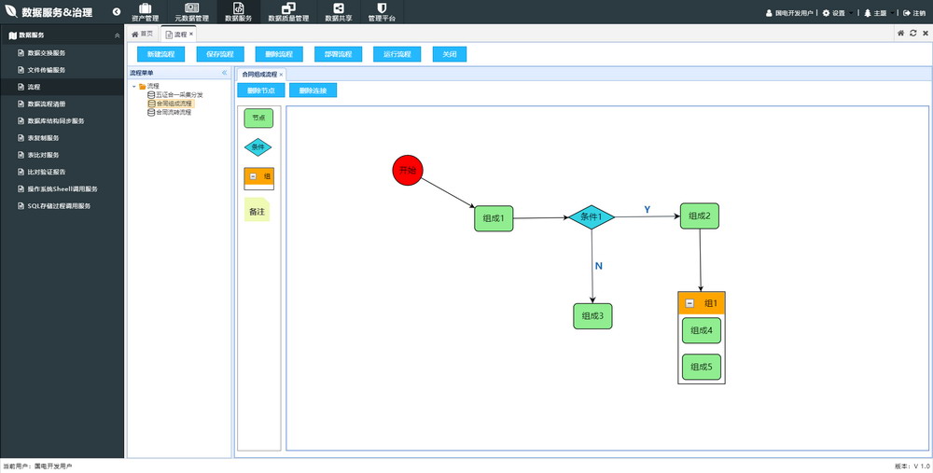Collapse the 流程 tree folder

[134, 87]
